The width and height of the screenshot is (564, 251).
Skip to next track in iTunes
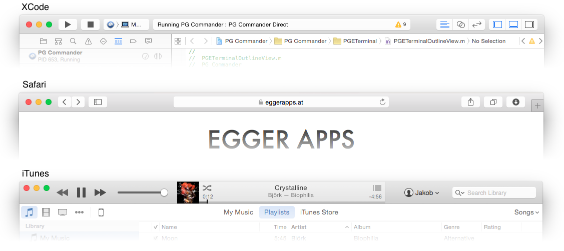100,192
